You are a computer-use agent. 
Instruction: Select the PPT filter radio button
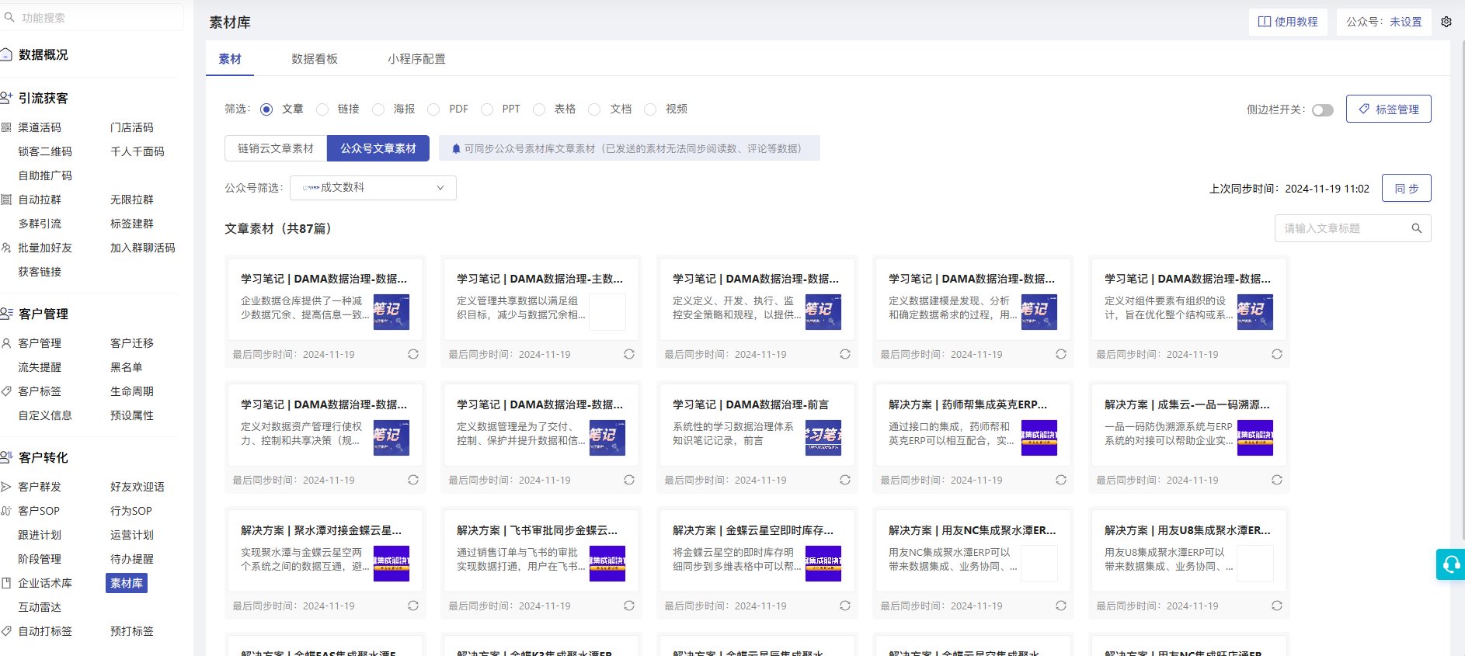tap(487, 109)
